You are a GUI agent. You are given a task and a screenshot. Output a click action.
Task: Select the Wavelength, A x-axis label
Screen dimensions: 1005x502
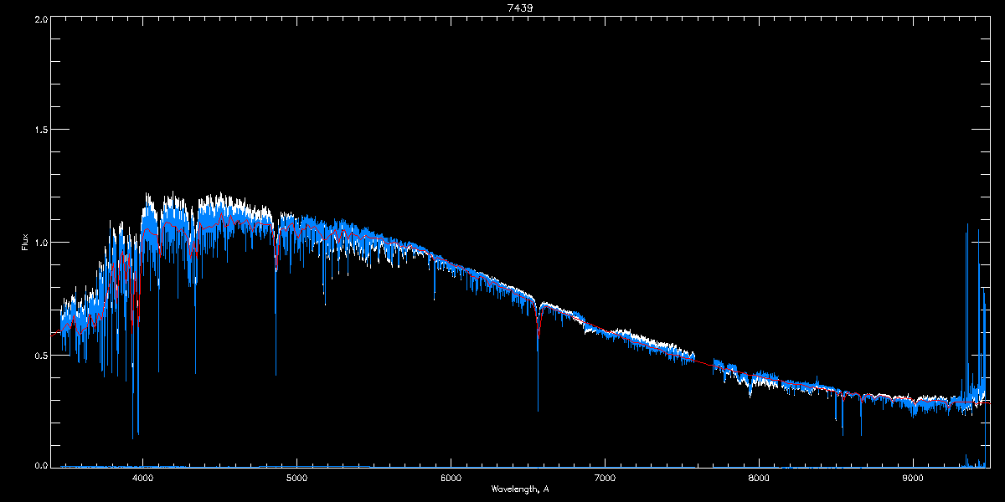click(x=519, y=489)
